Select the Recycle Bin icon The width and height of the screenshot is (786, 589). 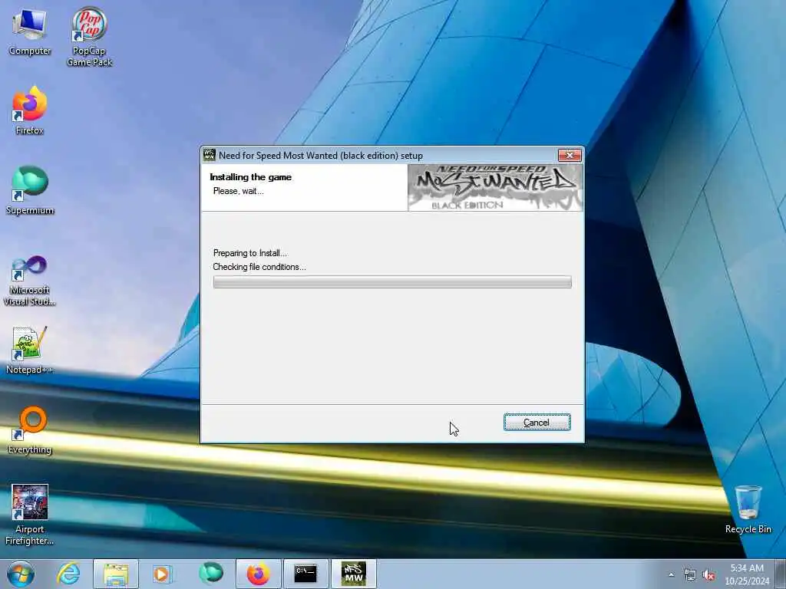(x=748, y=509)
